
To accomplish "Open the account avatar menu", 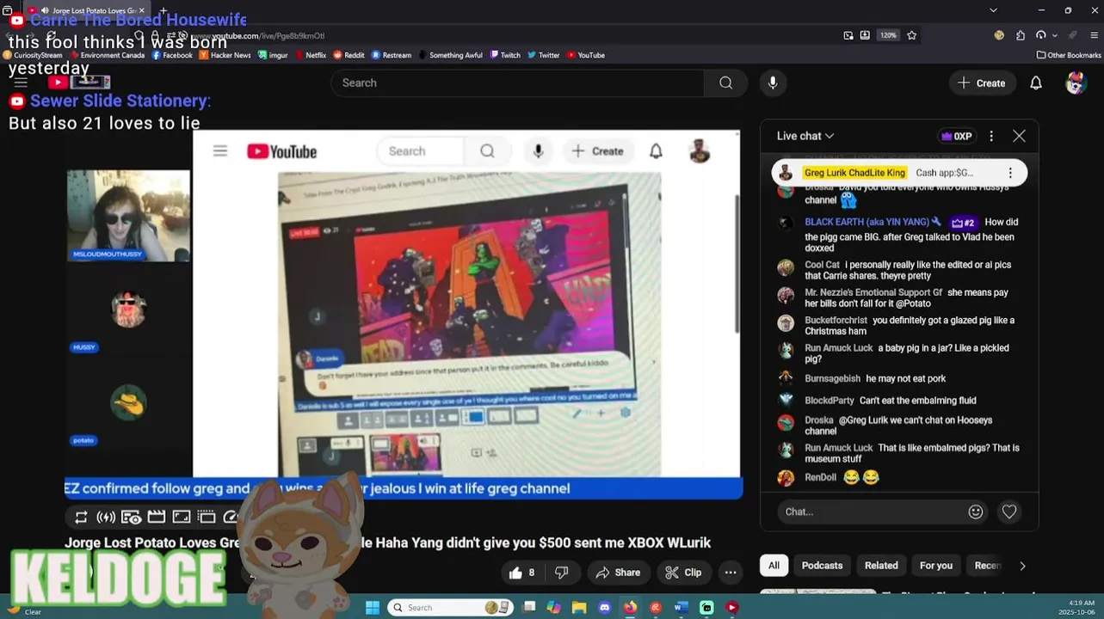I will (x=1076, y=83).
